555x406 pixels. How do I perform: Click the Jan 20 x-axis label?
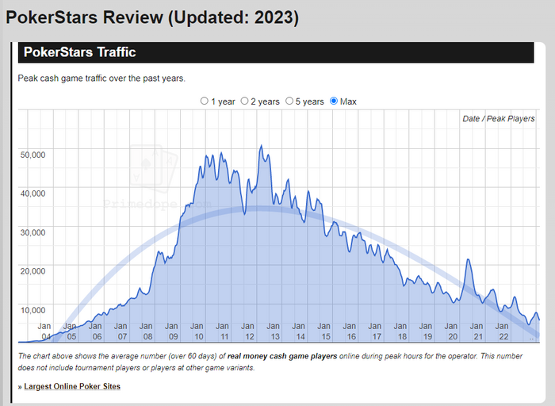click(x=451, y=331)
